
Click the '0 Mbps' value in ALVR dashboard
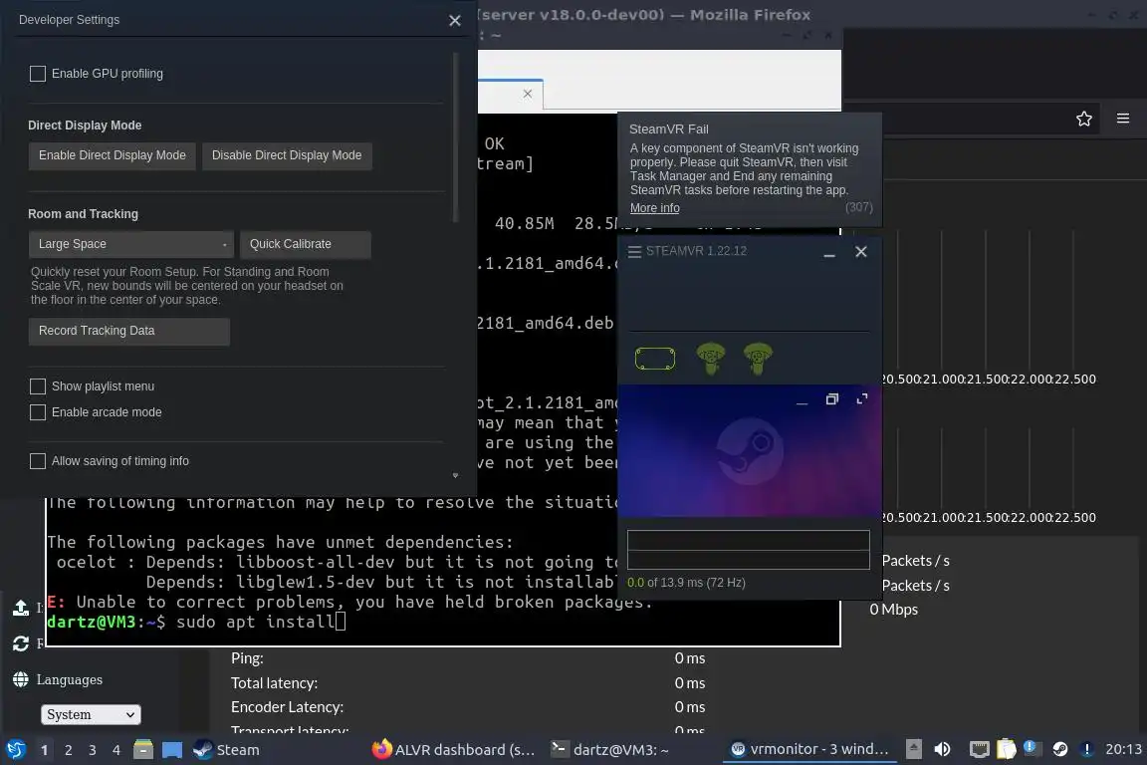coord(893,610)
